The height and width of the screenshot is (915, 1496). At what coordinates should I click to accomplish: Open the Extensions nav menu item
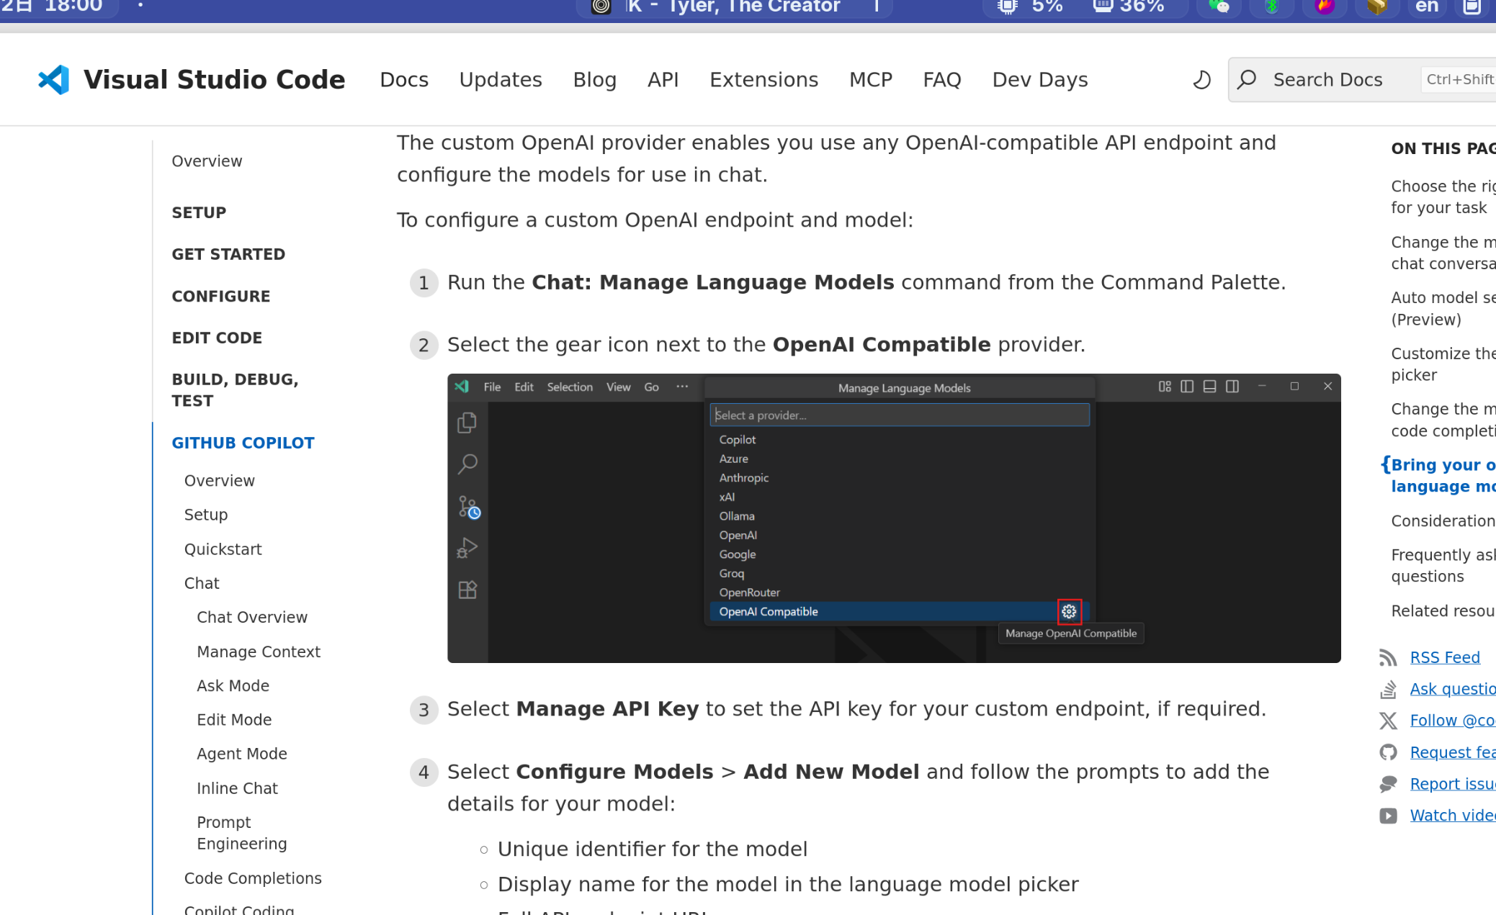[763, 80]
